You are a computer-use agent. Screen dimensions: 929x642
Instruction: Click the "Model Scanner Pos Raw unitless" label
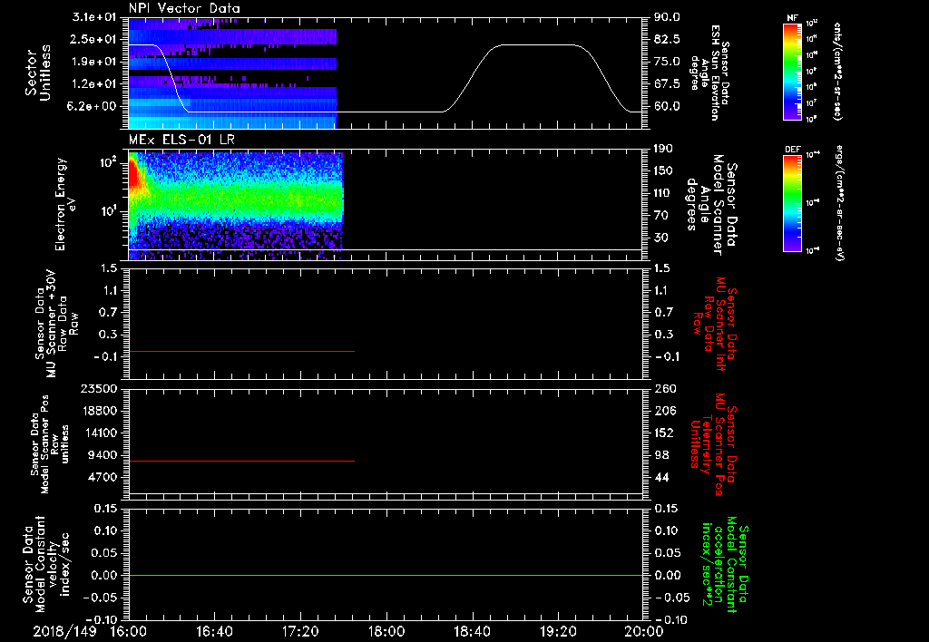click(x=51, y=444)
